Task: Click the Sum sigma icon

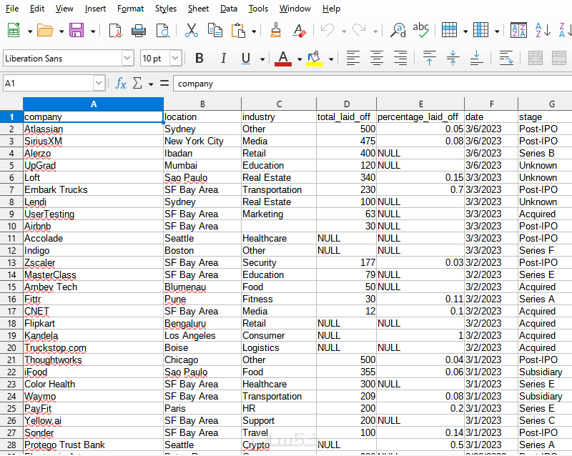Action: 137,84
